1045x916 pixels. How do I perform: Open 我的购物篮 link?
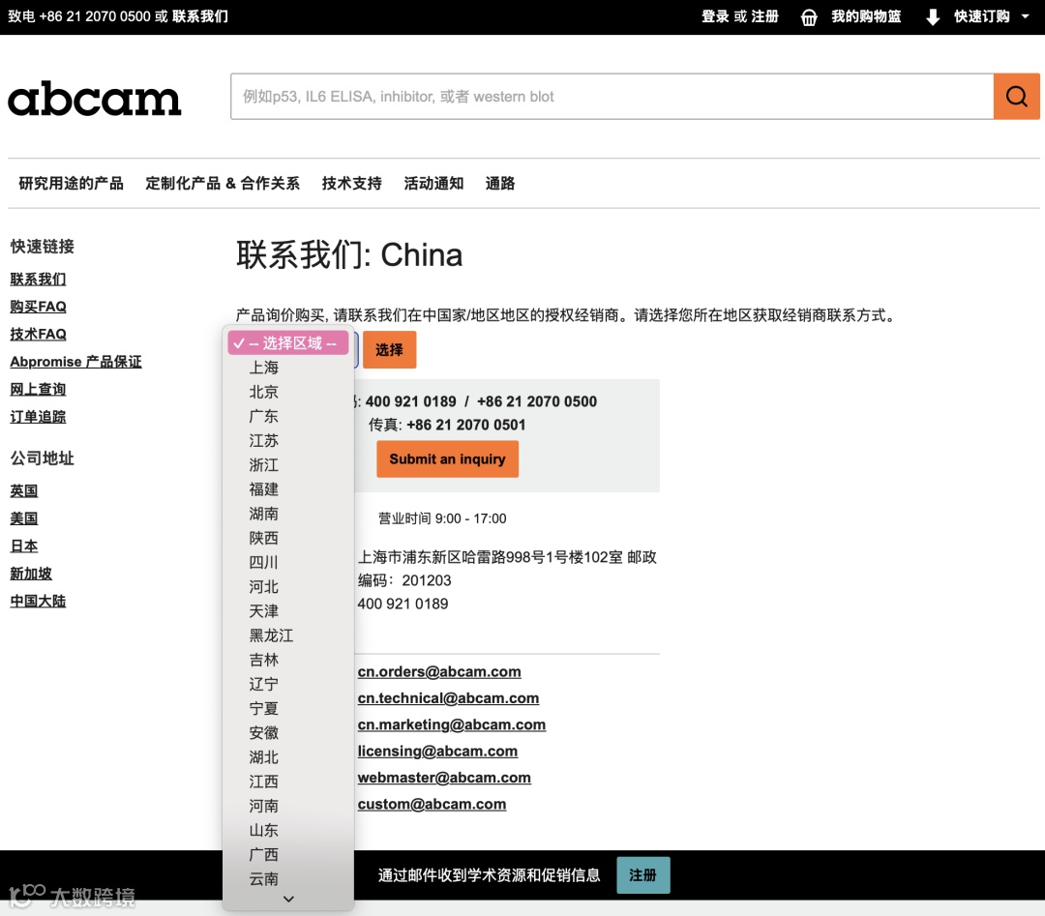(866, 16)
